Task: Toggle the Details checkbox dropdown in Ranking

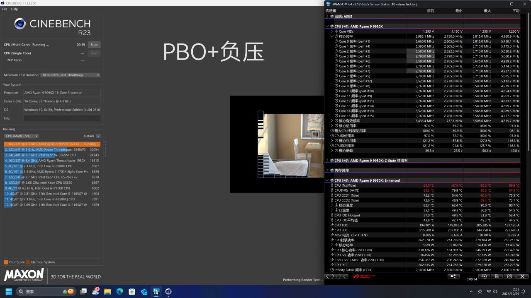Action: (98, 136)
